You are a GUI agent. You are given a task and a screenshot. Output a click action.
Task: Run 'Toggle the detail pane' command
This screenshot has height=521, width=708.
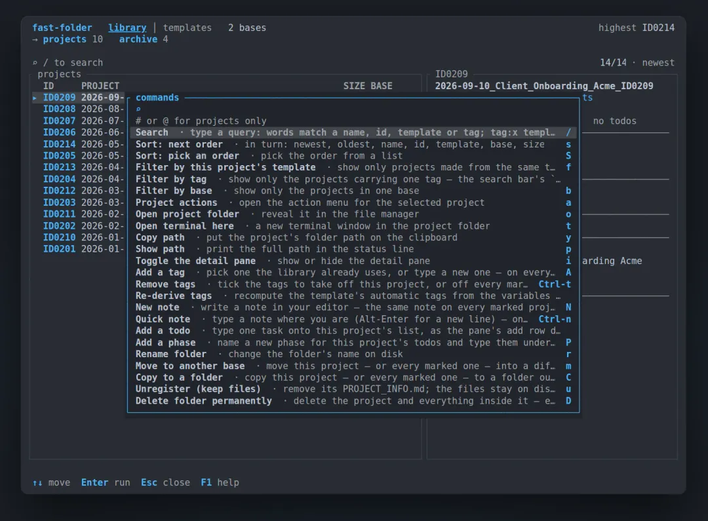[353, 261]
